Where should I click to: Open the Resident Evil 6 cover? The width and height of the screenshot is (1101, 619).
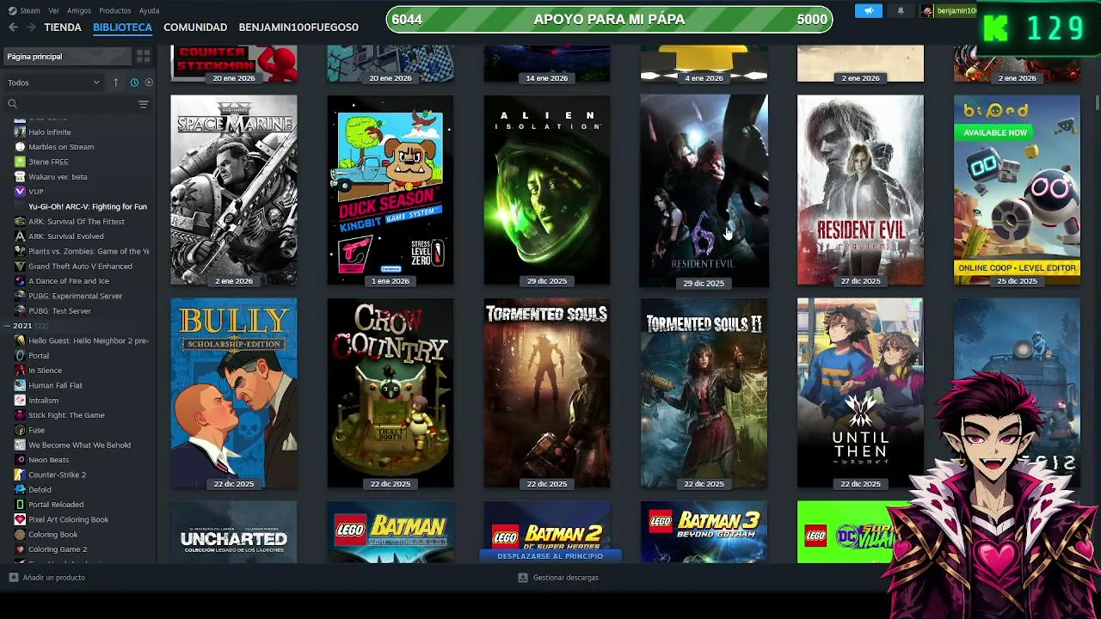(704, 190)
